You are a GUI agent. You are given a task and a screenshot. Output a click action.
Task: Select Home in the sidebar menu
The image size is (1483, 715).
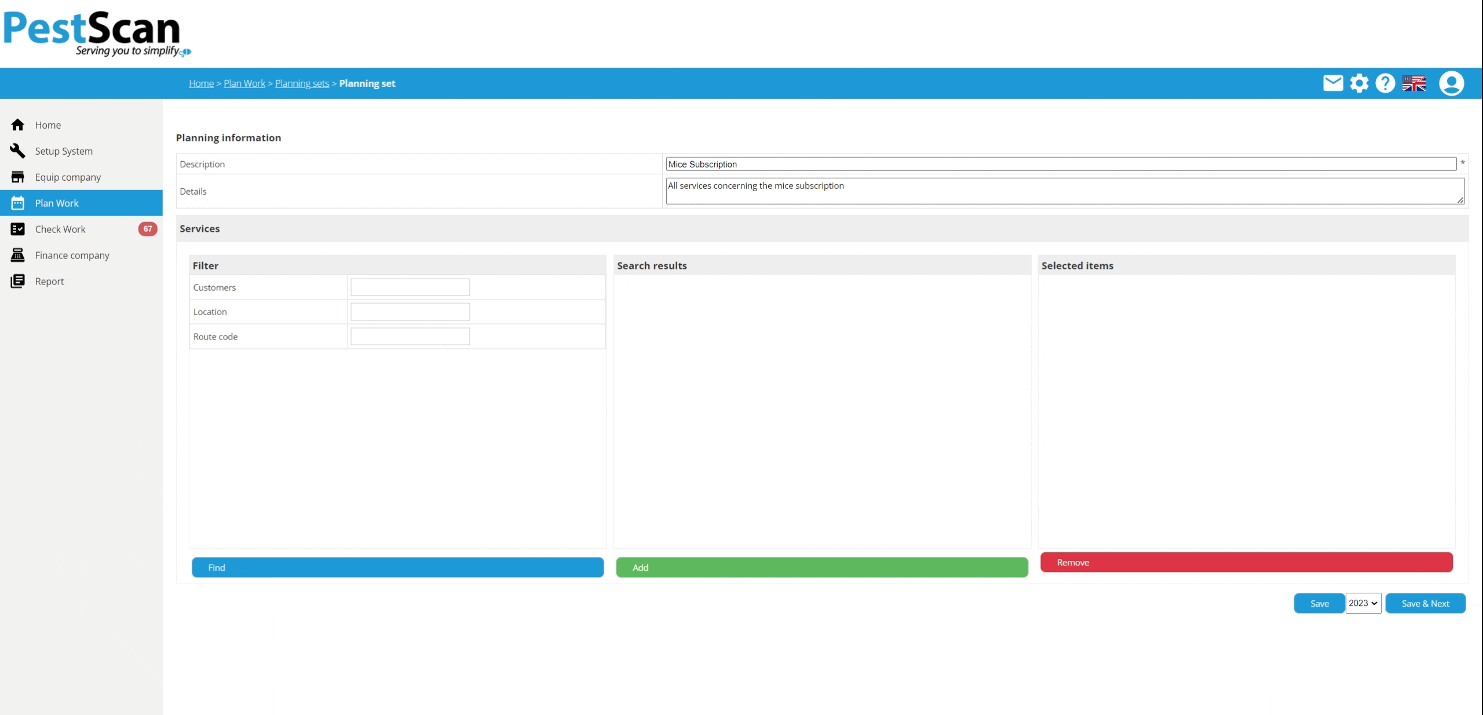click(48, 125)
